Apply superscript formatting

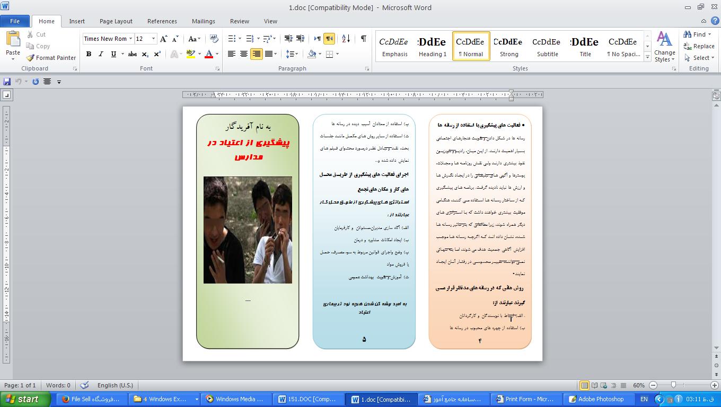[x=157, y=54]
